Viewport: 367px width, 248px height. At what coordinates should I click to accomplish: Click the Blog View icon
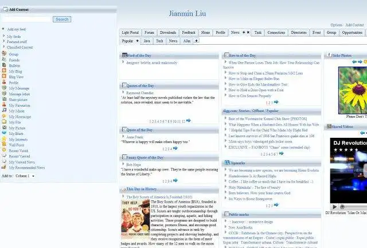click(x=4, y=76)
